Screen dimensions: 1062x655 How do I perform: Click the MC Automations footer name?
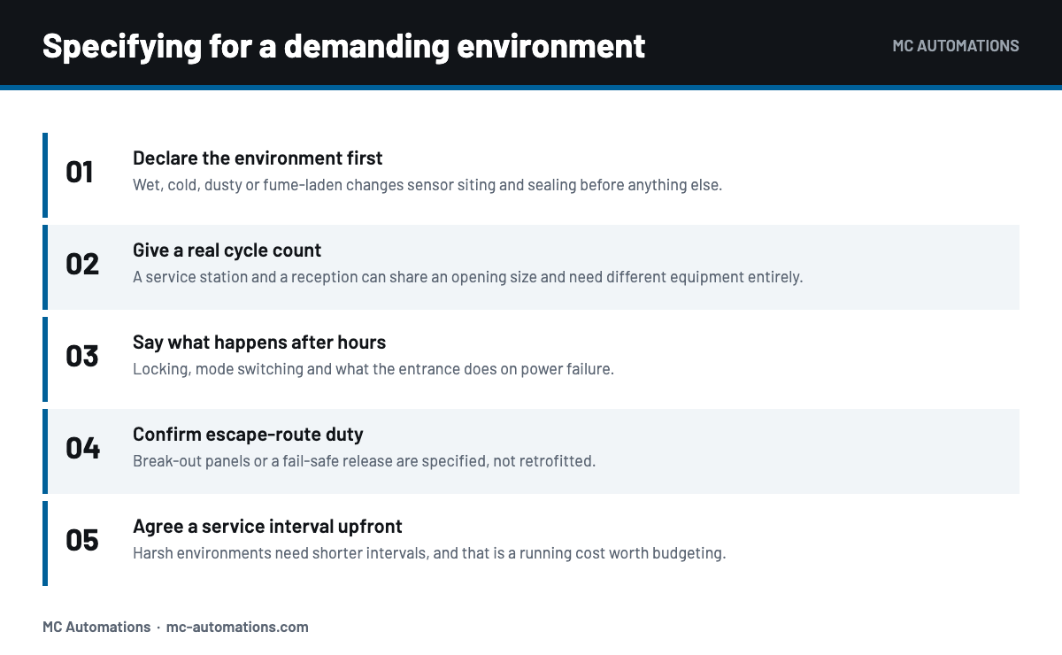(96, 627)
